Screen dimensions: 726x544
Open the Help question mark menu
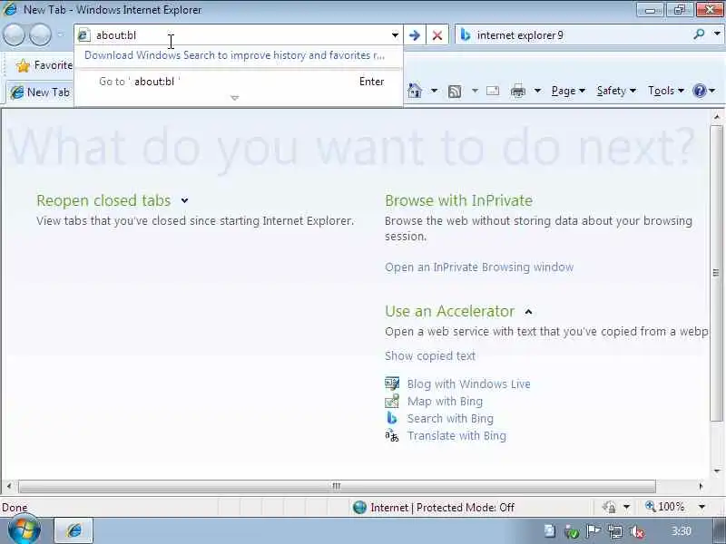704,91
